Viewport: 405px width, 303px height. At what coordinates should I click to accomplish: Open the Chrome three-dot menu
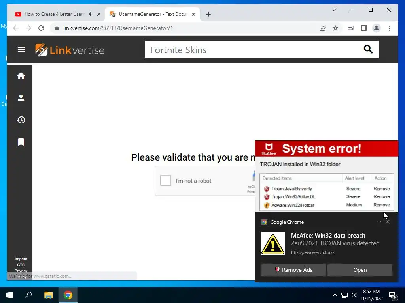[x=389, y=28]
